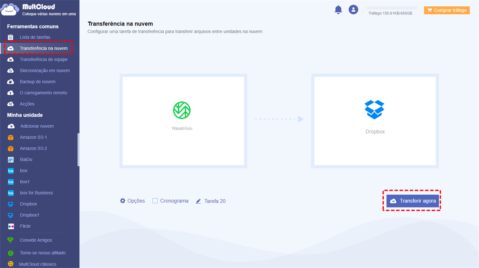
Task: Click the Acções cloud icon
Action: (11, 104)
